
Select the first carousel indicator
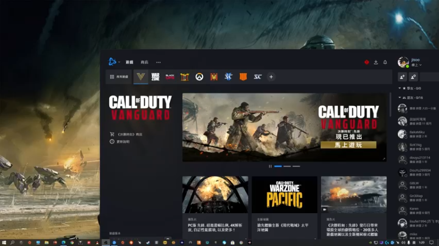(x=278, y=166)
